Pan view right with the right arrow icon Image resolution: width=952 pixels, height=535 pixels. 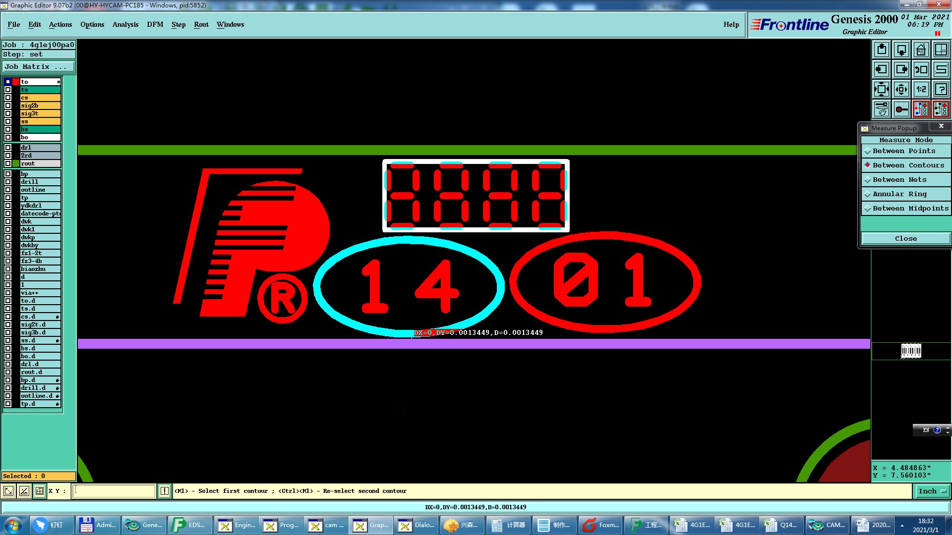pos(901,69)
